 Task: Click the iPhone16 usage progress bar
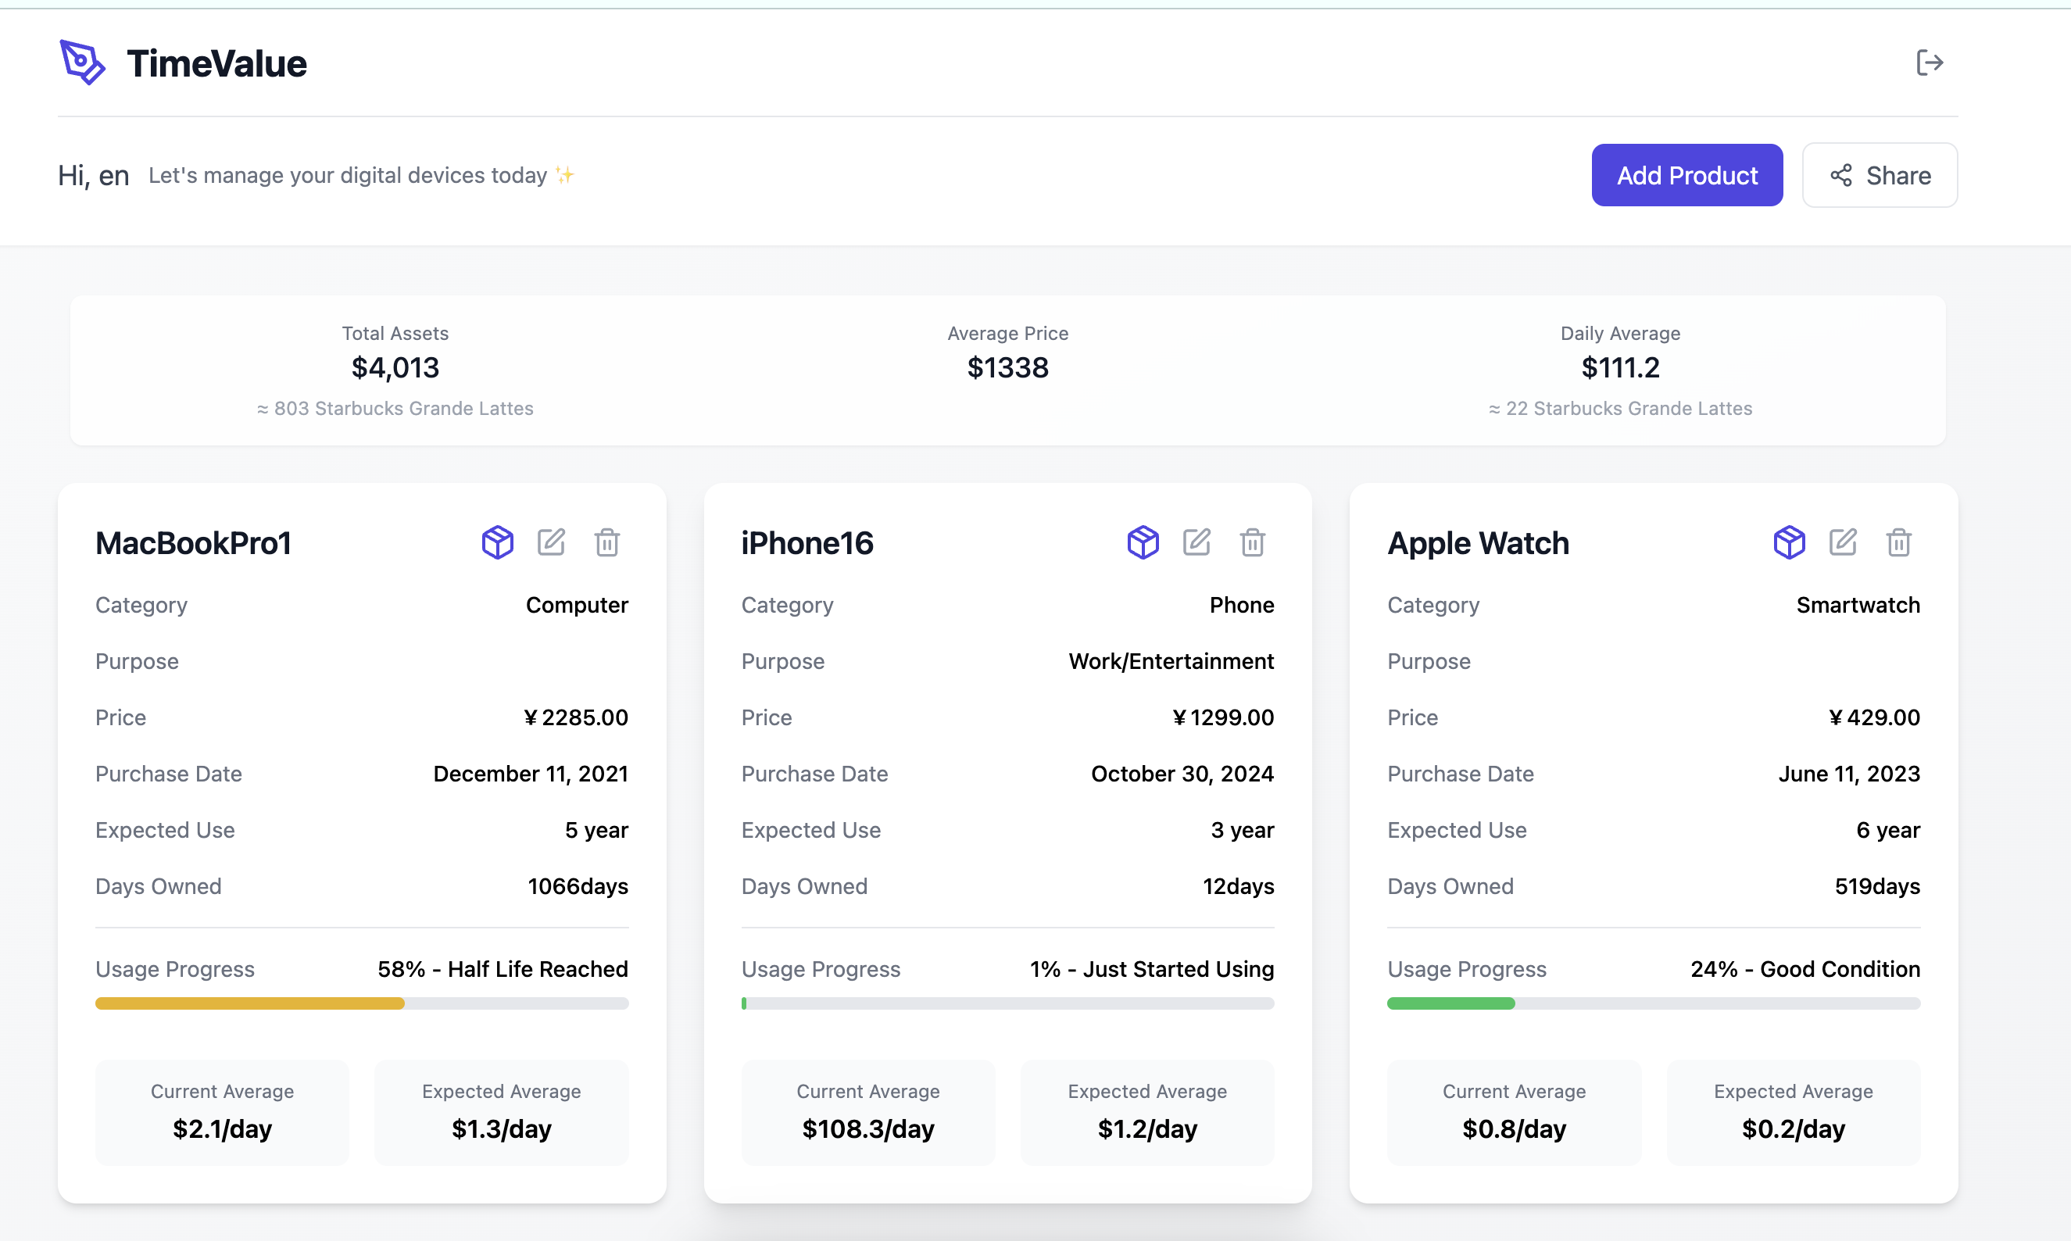coord(1007,1003)
